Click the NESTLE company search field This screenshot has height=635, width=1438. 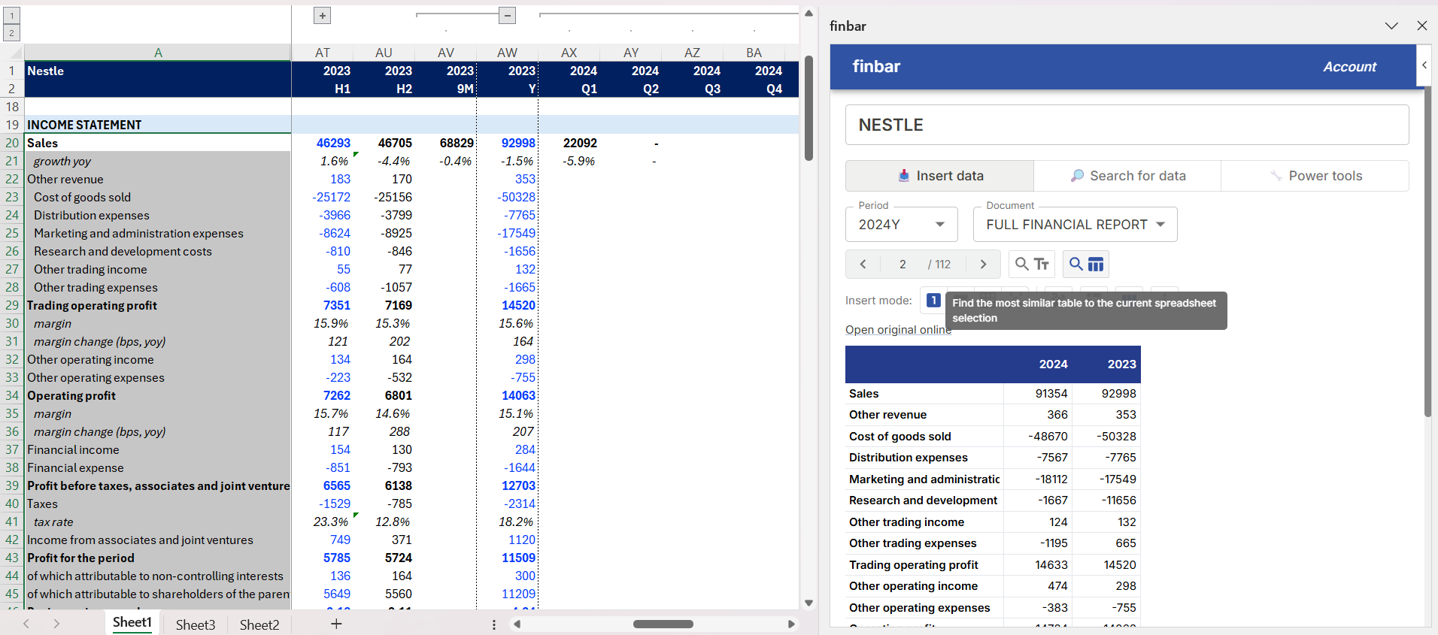[1126, 125]
